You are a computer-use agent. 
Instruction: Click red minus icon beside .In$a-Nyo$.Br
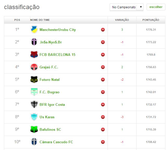click(x=103, y=42)
